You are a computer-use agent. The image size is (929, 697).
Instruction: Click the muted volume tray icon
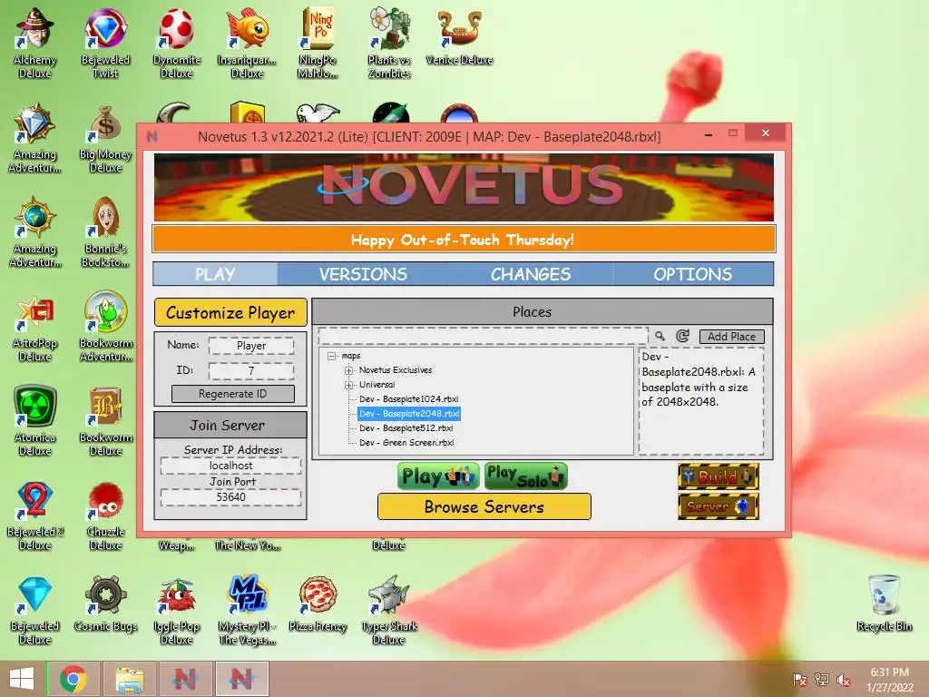[844, 680]
